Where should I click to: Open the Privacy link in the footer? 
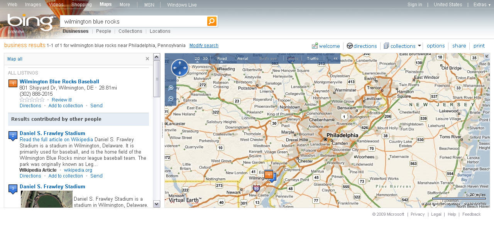(x=418, y=214)
